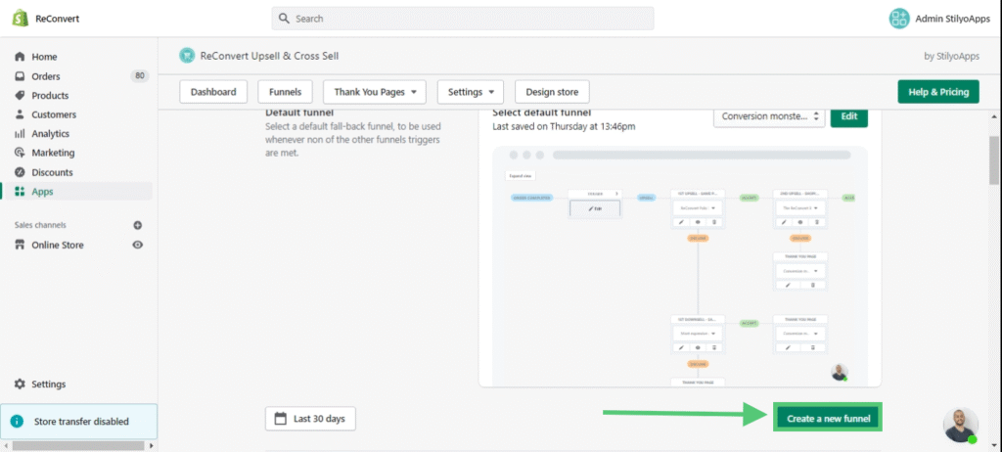Click Edit inside the trigger node

coord(595,209)
